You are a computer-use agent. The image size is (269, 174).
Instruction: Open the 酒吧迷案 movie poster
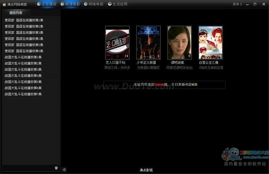pyautogui.click(x=180, y=43)
